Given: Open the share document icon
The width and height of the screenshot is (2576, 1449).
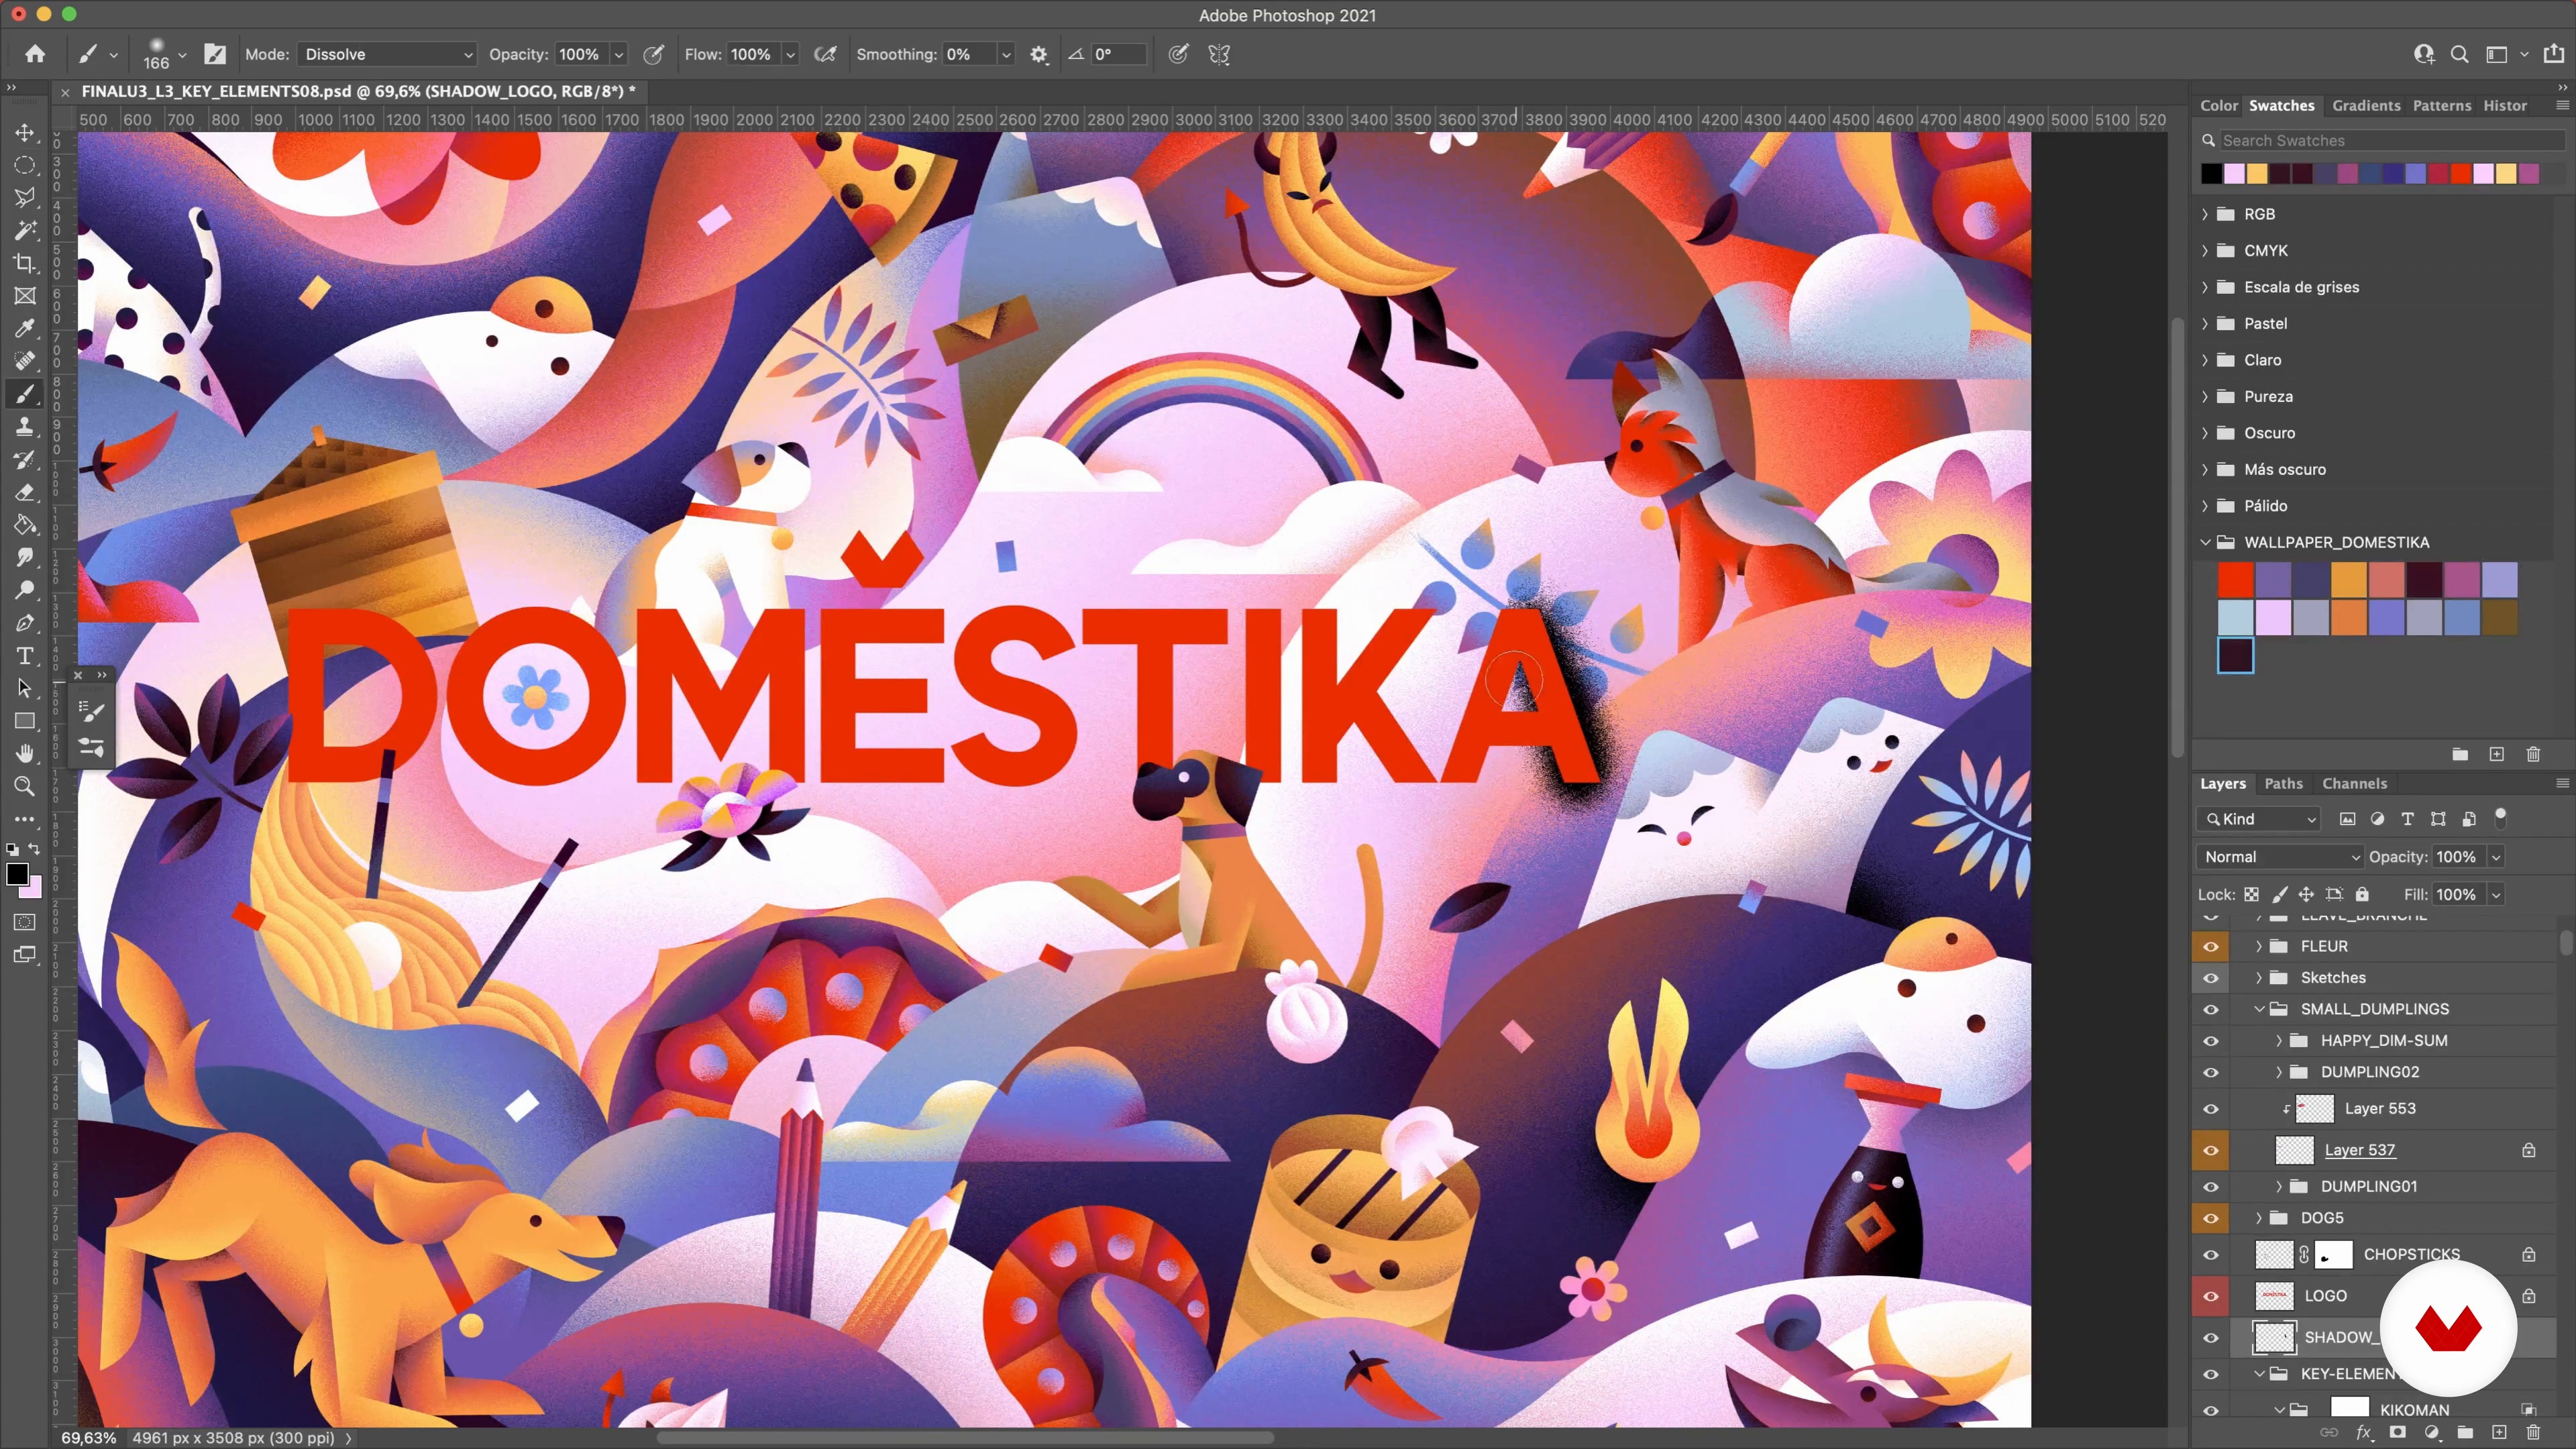Looking at the screenshot, I should click(2554, 53).
